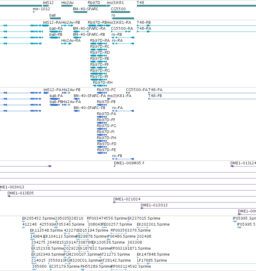256x271 pixels.
Task: Select the His2Av gene label
Action: [x=67, y=3]
